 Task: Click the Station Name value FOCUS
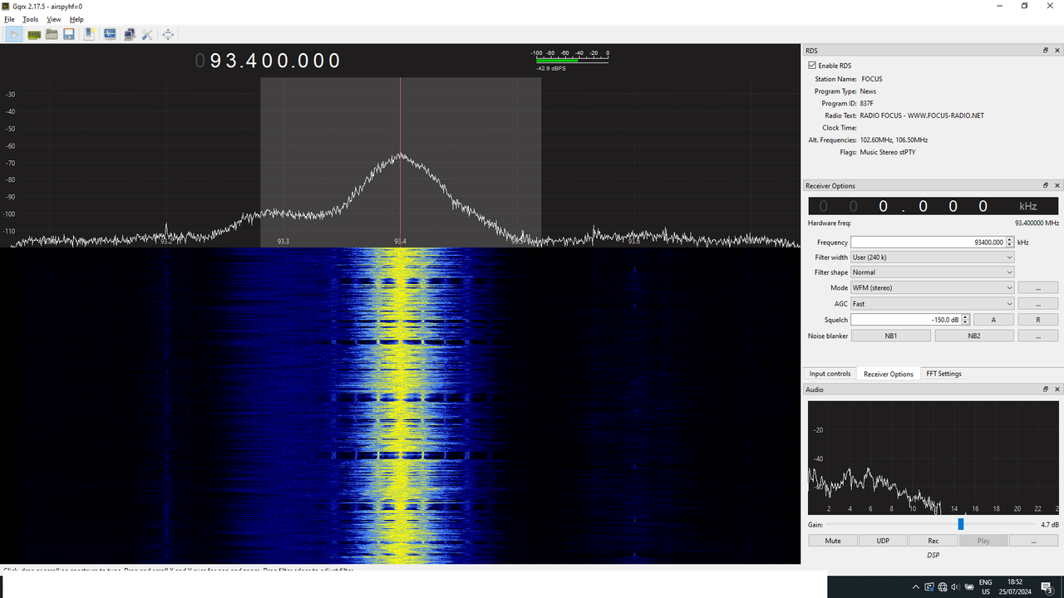872,79
